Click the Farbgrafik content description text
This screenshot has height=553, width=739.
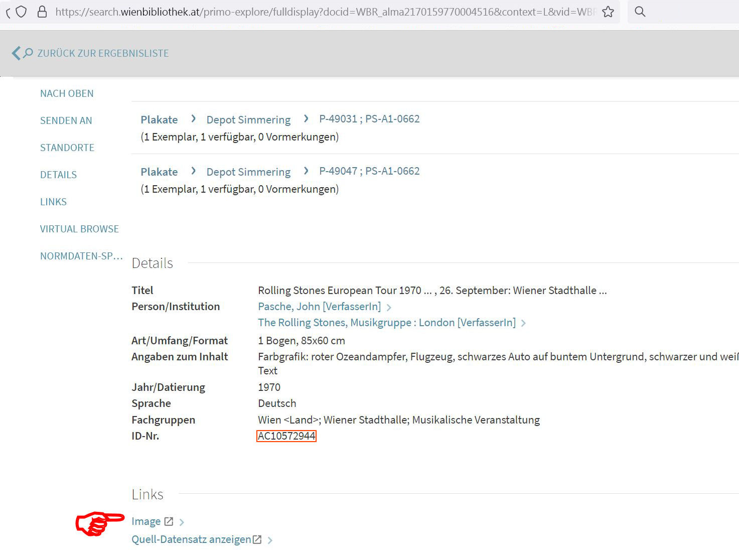pos(498,363)
